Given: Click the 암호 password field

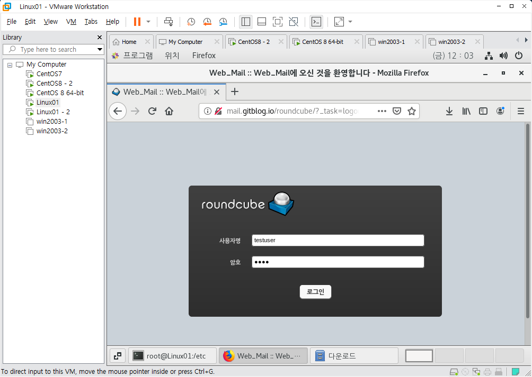Looking at the screenshot, I should [338, 262].
